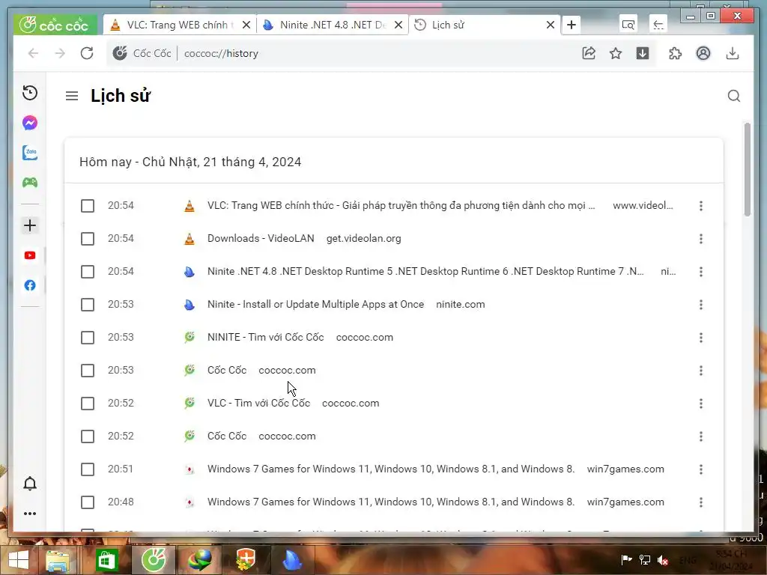Add a sidebar shortcut with plus icon
767x575 pixels.
tap(30, 225)
